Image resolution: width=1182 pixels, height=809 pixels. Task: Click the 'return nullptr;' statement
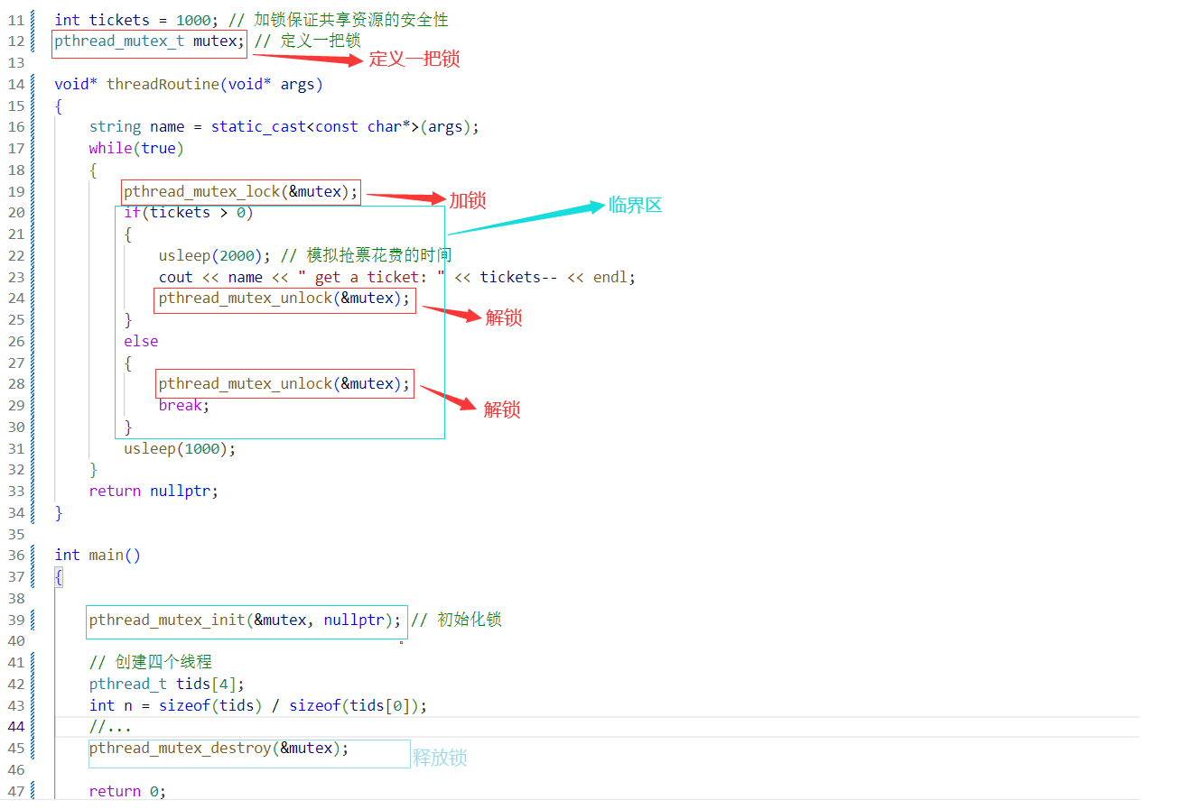[154, 491]
